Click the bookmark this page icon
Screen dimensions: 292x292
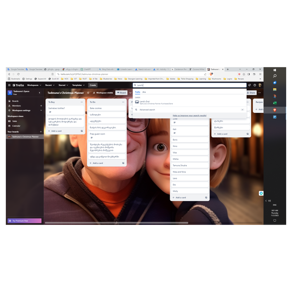[53, 74]
